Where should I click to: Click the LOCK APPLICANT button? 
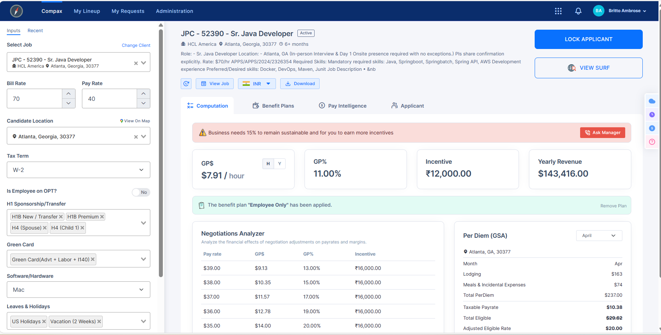588,39
